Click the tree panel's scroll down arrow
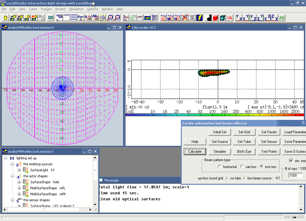 [95, 204]
